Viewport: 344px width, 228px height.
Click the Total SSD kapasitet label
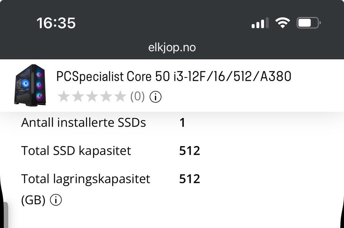tap(76, 150)
